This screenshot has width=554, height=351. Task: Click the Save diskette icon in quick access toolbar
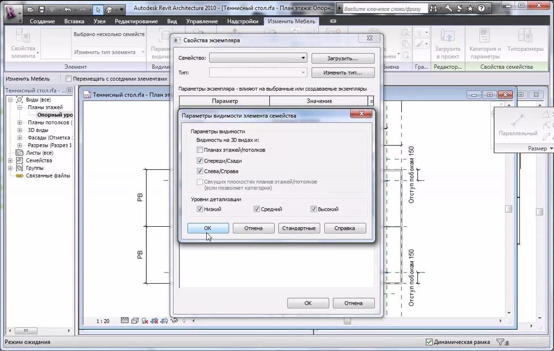tap(41, 10)
